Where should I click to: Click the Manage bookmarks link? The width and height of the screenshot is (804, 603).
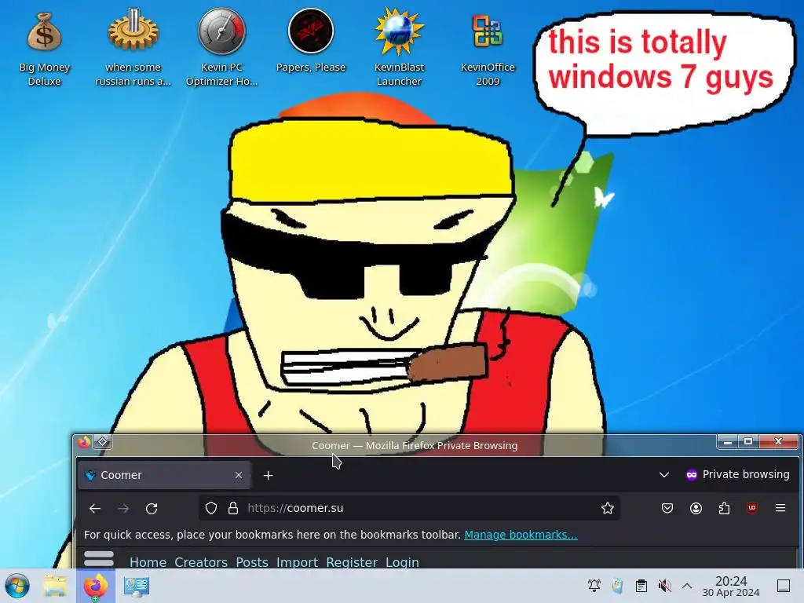pos(521,534)
